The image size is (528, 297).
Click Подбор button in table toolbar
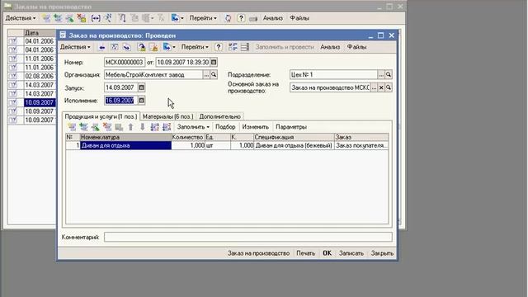pos(225,127)
